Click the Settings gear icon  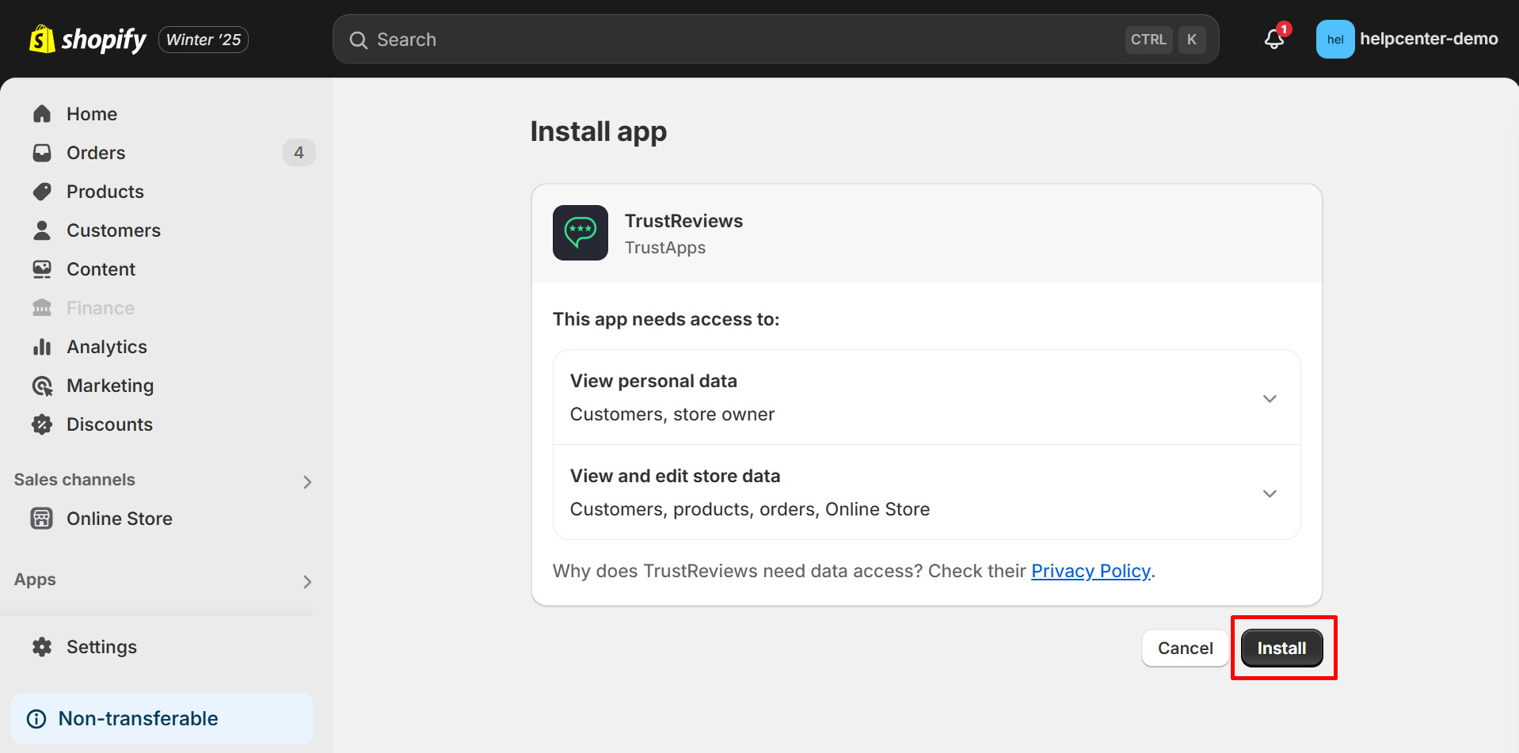42,647
